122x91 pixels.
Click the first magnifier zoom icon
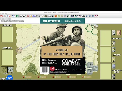(x=87, y=16)
